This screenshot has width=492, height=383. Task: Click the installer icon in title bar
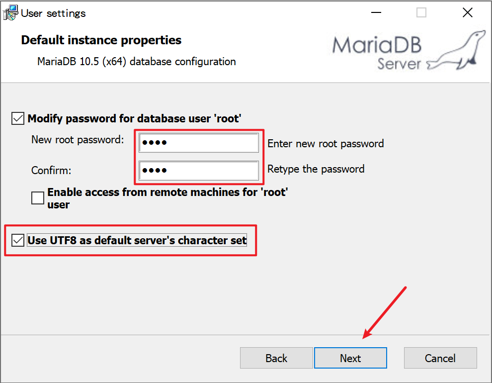pyautogui.click(x=10, y=13)
